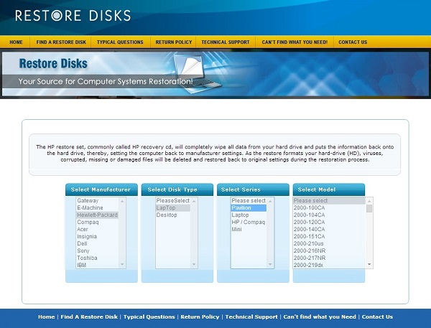Pick model 2000-140CA
The width and height of the screenshot is (431, 328).
329,229
